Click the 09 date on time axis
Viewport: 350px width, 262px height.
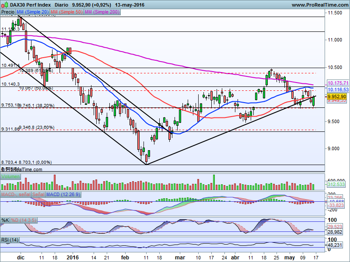[x=303, y=258]
